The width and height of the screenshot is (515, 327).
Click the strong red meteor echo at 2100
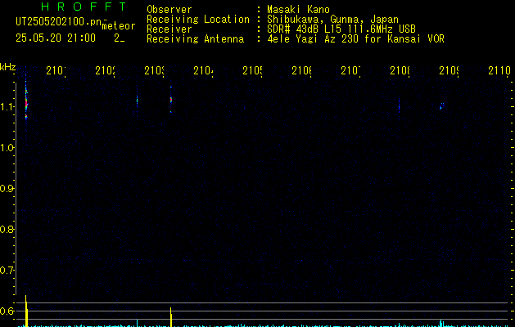pyautogui.click(x=26, y=104)
